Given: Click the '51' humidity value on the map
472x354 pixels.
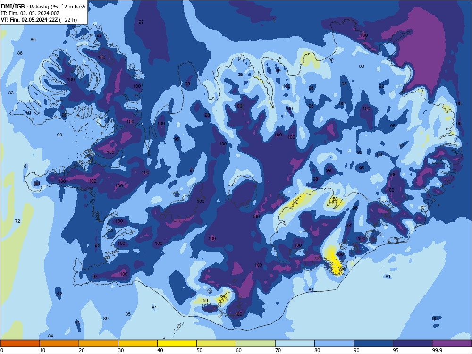Looking at the screenshot, I should (295, 201).
